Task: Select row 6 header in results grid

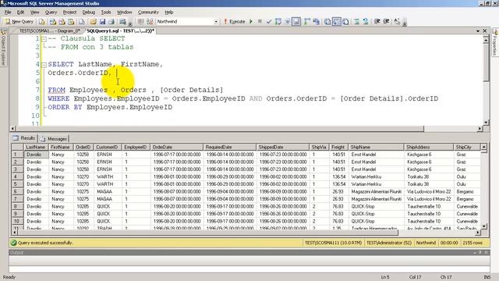Action: click(x=17, y=191)
